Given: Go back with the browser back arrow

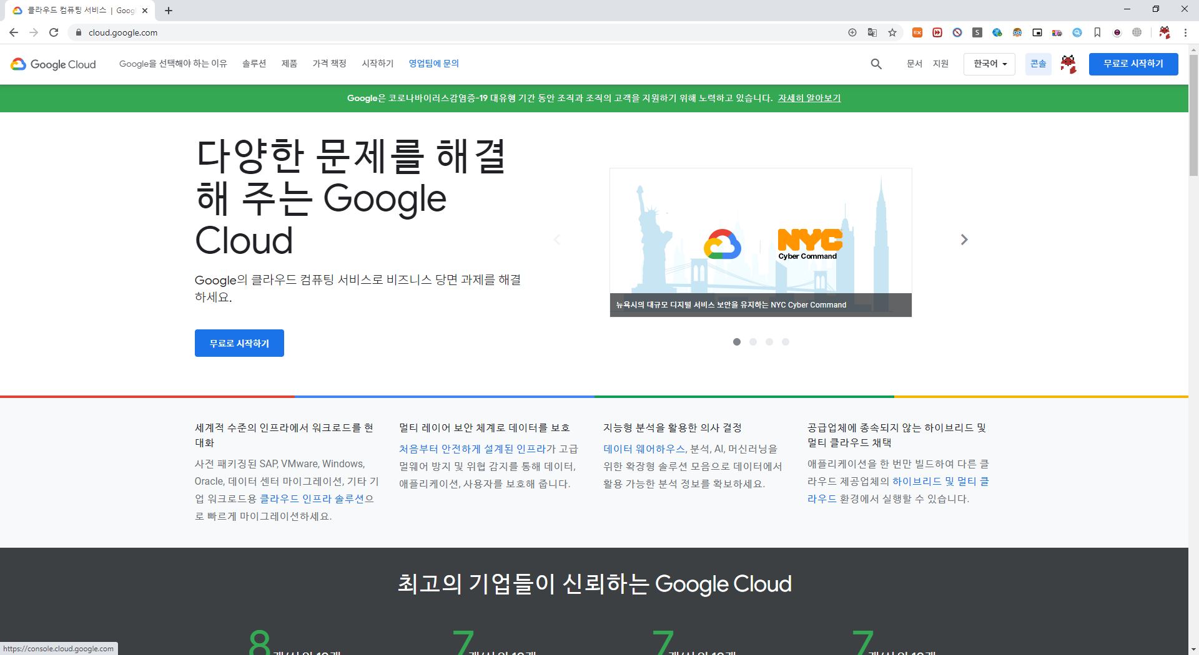Looking at the screenshot, I should coord(14,32).
